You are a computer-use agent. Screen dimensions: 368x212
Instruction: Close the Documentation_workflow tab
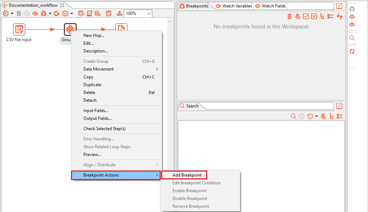click(x=62, y=5)
